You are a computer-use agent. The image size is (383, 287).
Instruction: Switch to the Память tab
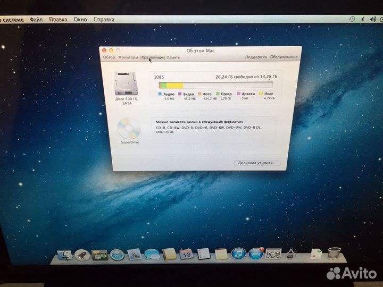[x=173, y=57]
